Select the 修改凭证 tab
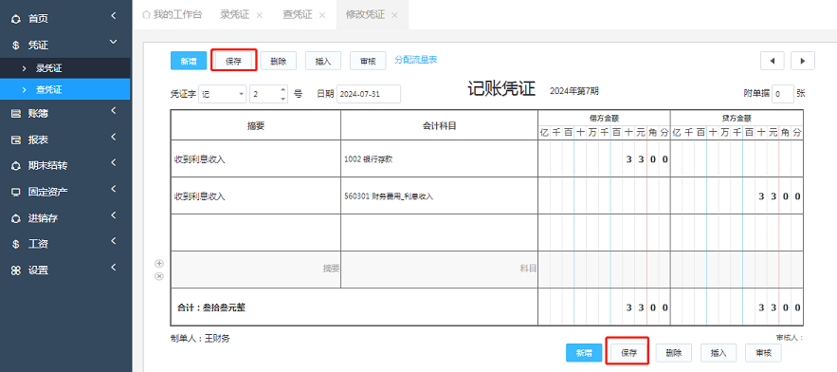The image size is (837, 372). tap(365, 15)
